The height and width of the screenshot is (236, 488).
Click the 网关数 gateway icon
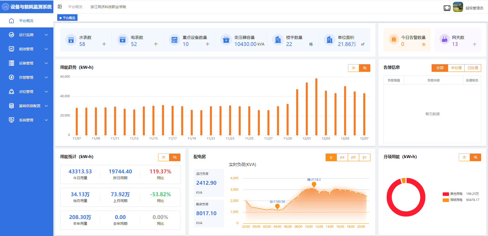444,40
